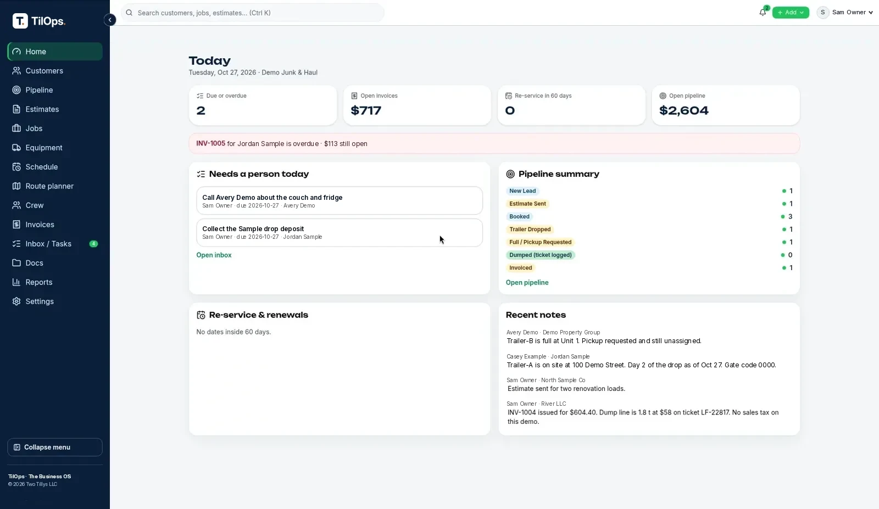Open the notifications bell

[763, 12]
